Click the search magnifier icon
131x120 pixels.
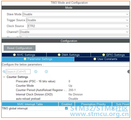(4, 72)
